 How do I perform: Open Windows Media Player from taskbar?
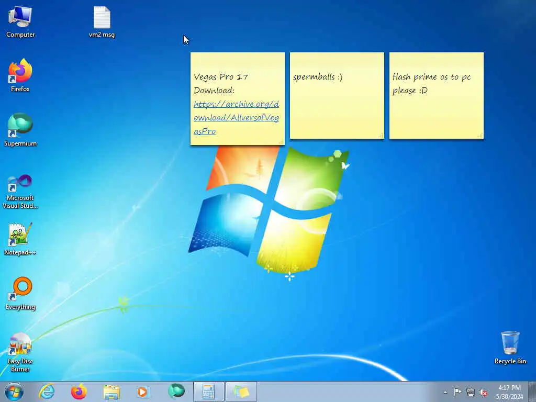[143, 392]
